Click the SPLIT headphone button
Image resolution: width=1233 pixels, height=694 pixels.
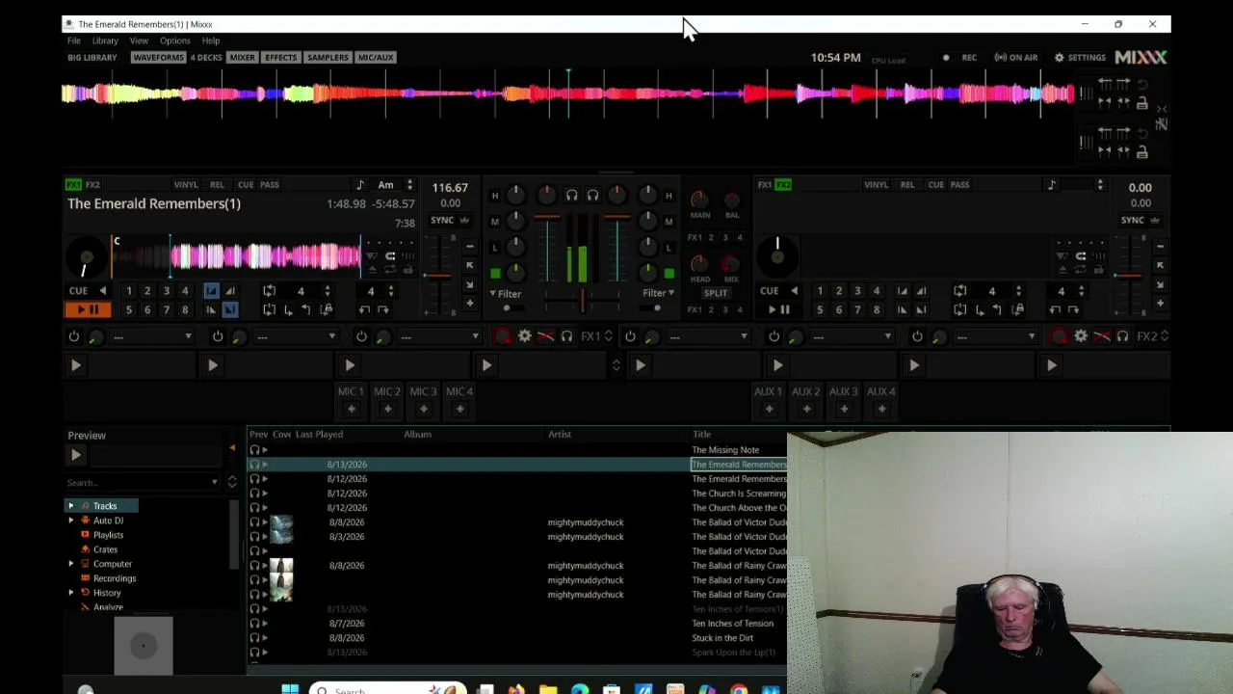[716, 293]
